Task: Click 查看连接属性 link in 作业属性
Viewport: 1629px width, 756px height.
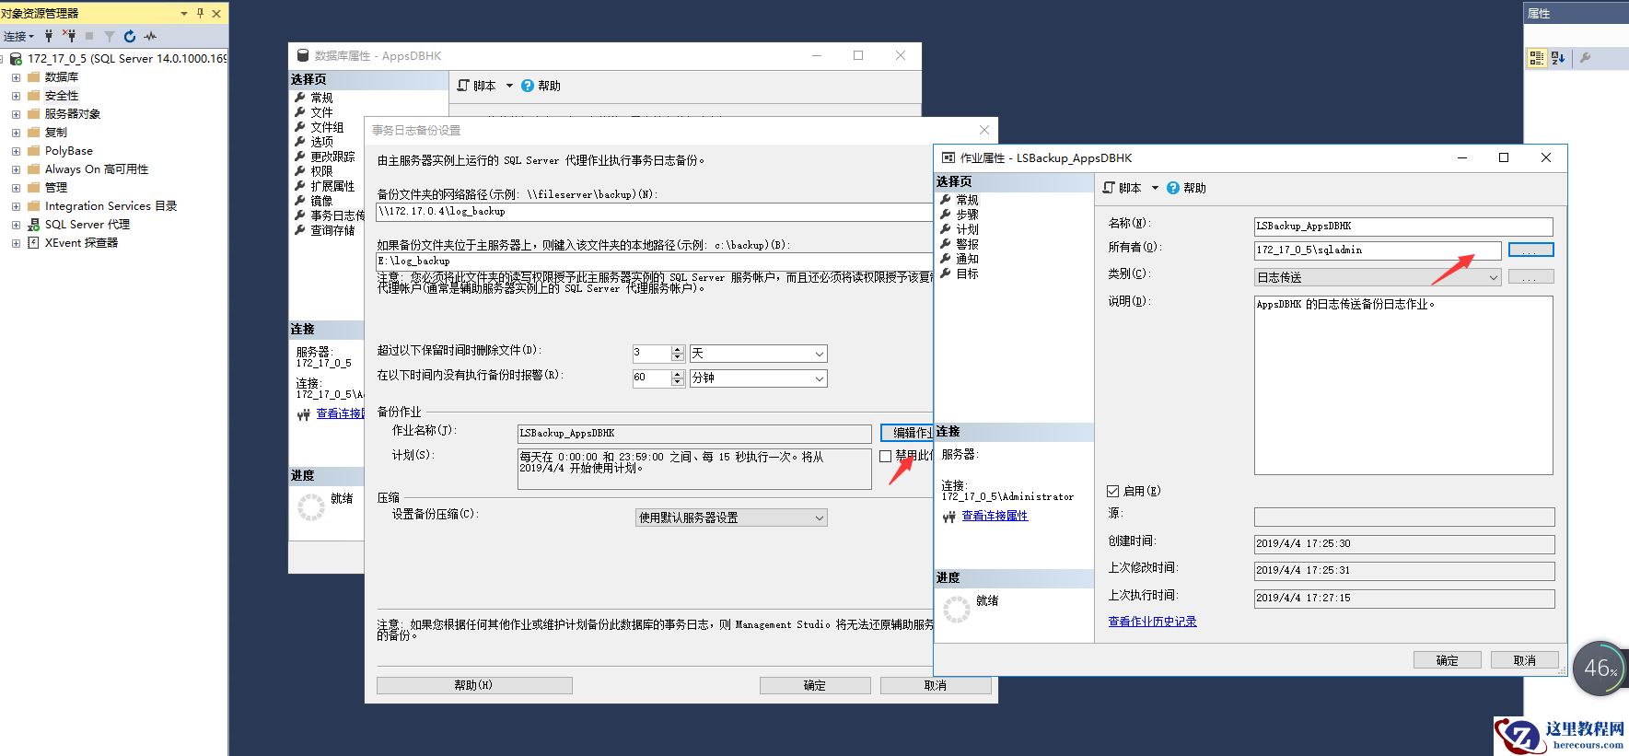Action: [995, 516]
